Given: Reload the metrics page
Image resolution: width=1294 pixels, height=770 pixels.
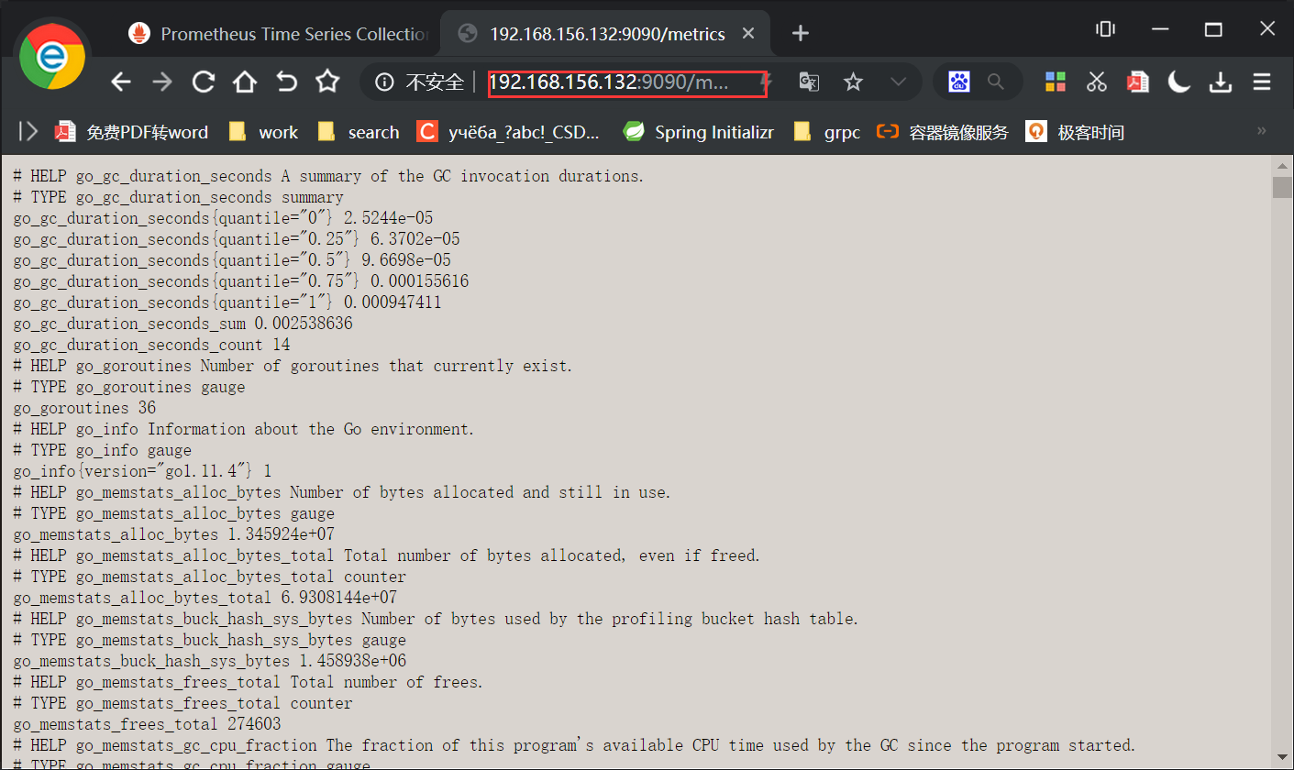Looking at the screenshot, I should coord(203,82).
